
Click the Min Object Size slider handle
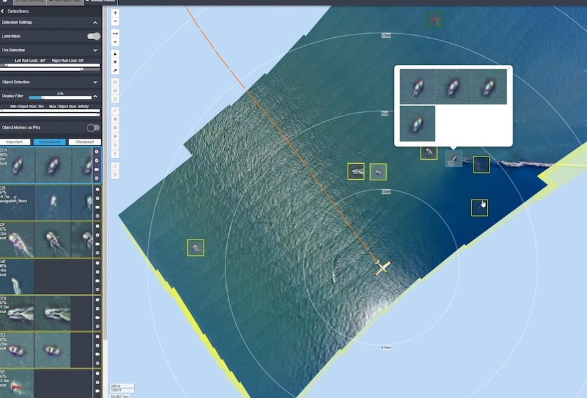pos(1,111)
